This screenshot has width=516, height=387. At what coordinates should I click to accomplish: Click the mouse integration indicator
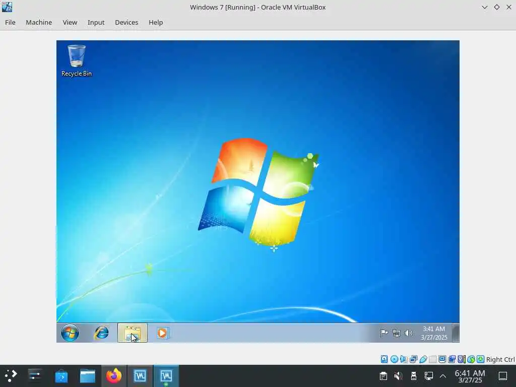(x=471, y=359)
